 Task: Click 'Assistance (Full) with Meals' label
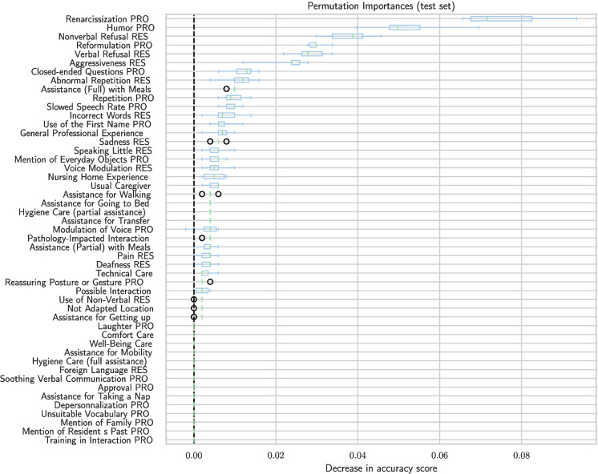(95, 89)
